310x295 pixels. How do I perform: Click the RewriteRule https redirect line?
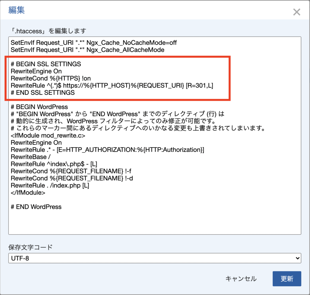(112, 85)
